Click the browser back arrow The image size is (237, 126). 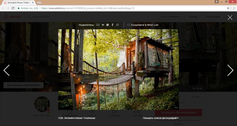coord(4,8)
